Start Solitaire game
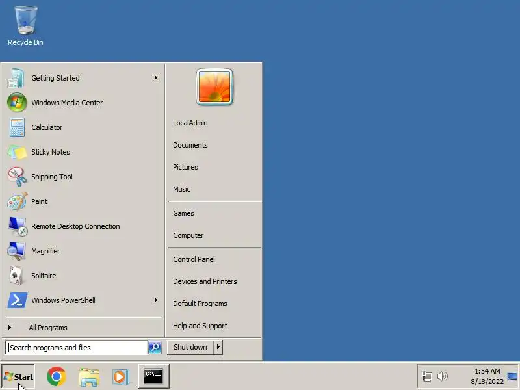Screen dimensions: 520x390 [x=83, y=276]
